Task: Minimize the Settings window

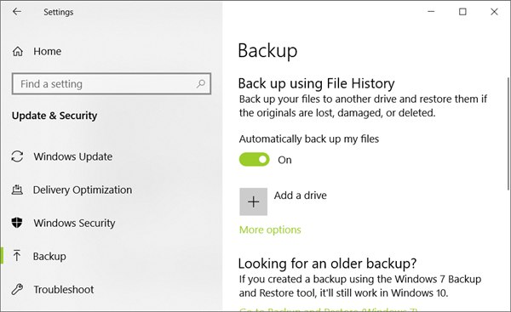Action: [431, 12]
